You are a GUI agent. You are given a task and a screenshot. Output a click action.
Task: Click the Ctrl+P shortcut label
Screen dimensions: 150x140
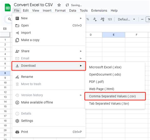(x=77, y=132)
